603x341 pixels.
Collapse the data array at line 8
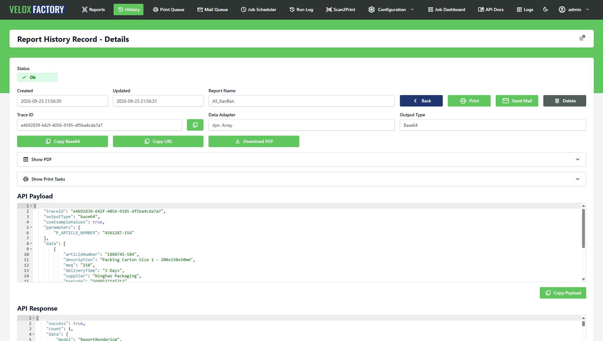point(31,244)
